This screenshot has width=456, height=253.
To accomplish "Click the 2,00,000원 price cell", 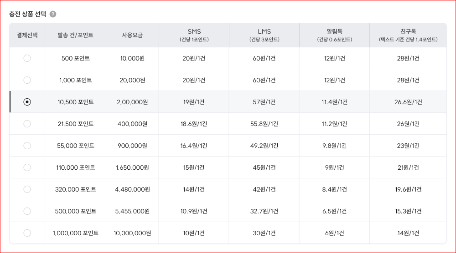I will tap(132, 102).
